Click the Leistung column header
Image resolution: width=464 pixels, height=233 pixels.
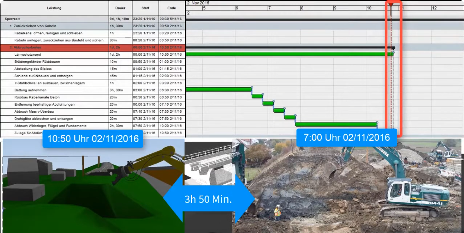coord(54,8)
